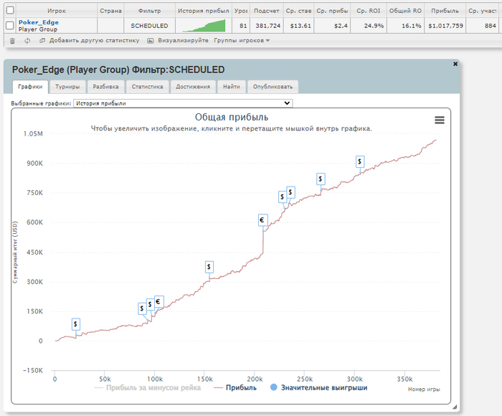Sort by the 'Страна' column header
The height and width of the screenshot is (416, 502).
click(110, 11)
